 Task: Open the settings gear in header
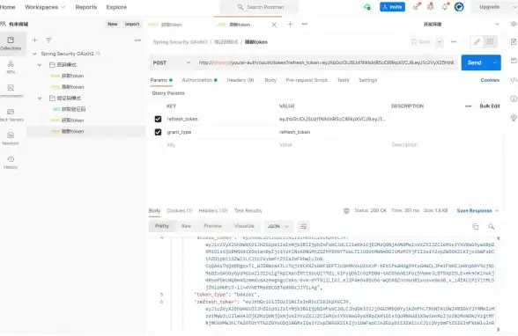point(430,6)
